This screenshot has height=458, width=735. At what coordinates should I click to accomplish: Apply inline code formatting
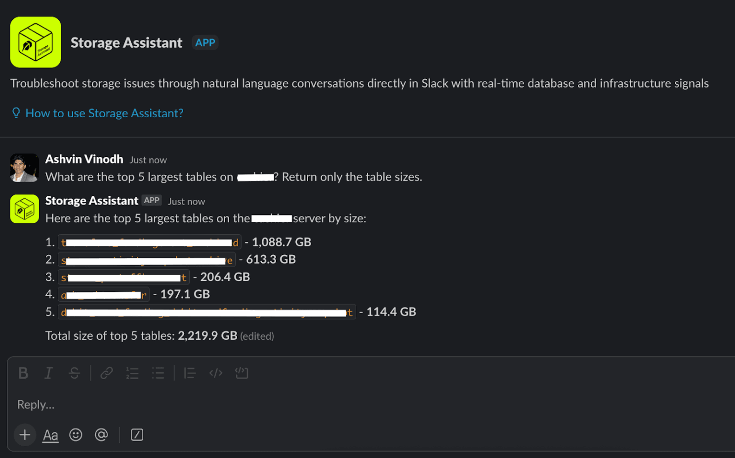click(x=216, y=373)
